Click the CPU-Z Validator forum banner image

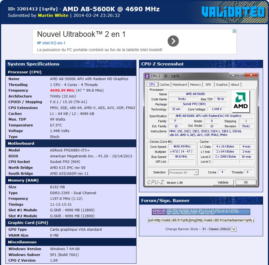click(201, 212)
